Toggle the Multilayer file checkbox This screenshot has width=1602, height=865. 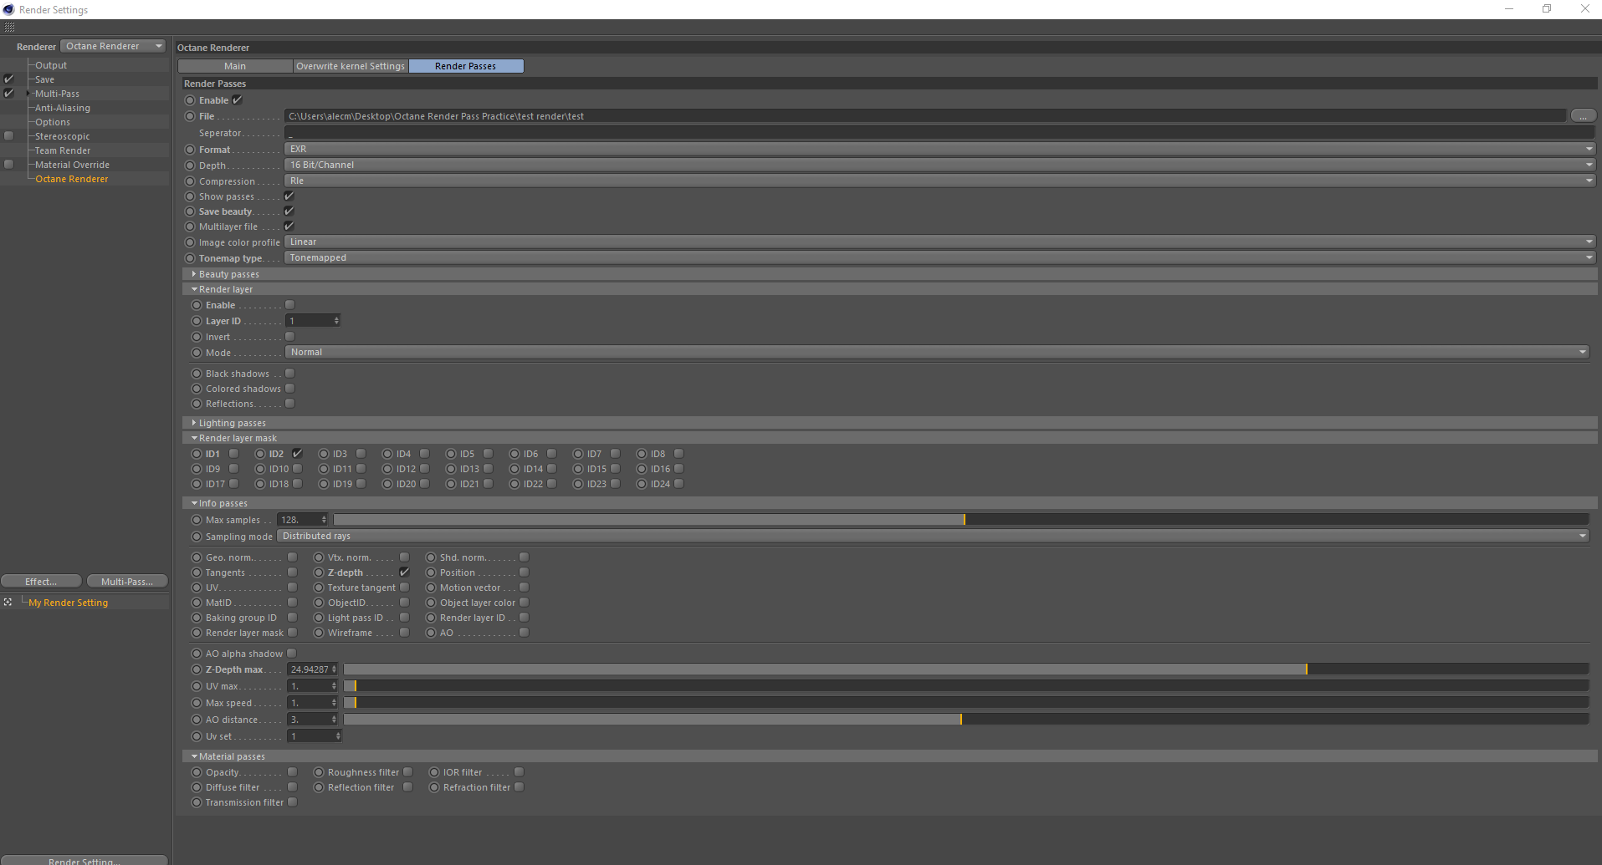pyautogui.click(x=289, y=226)
